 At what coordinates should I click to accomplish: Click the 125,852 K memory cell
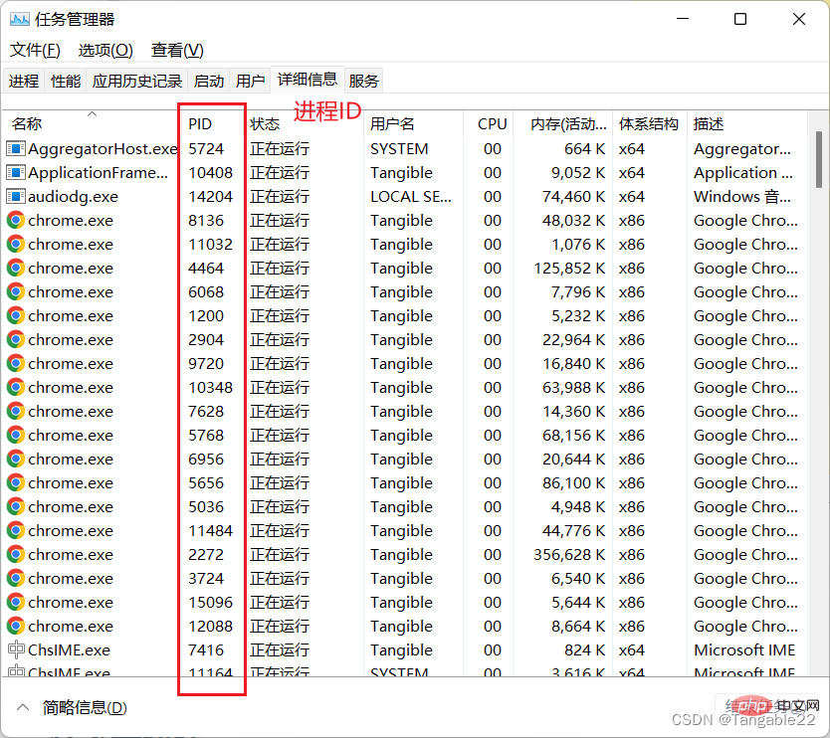pyautogui.click(x=569, y=268)
